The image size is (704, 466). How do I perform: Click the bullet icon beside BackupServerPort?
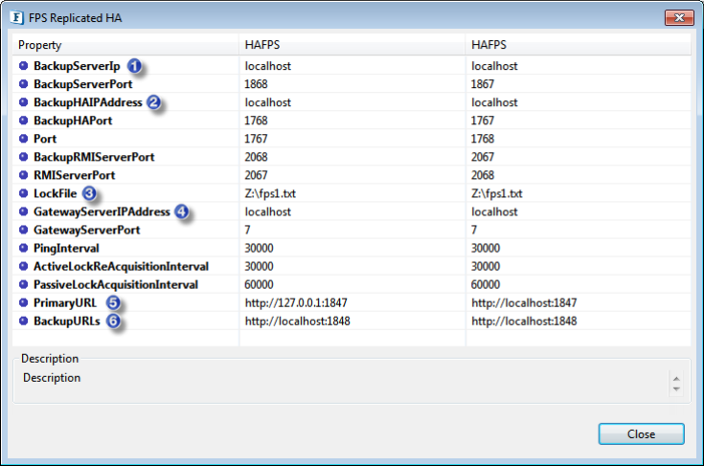[23, 84]
